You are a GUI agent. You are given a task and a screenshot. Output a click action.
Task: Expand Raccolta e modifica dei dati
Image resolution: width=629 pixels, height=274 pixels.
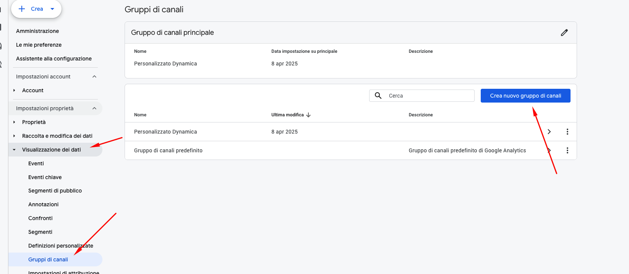(x=14, y=136)
